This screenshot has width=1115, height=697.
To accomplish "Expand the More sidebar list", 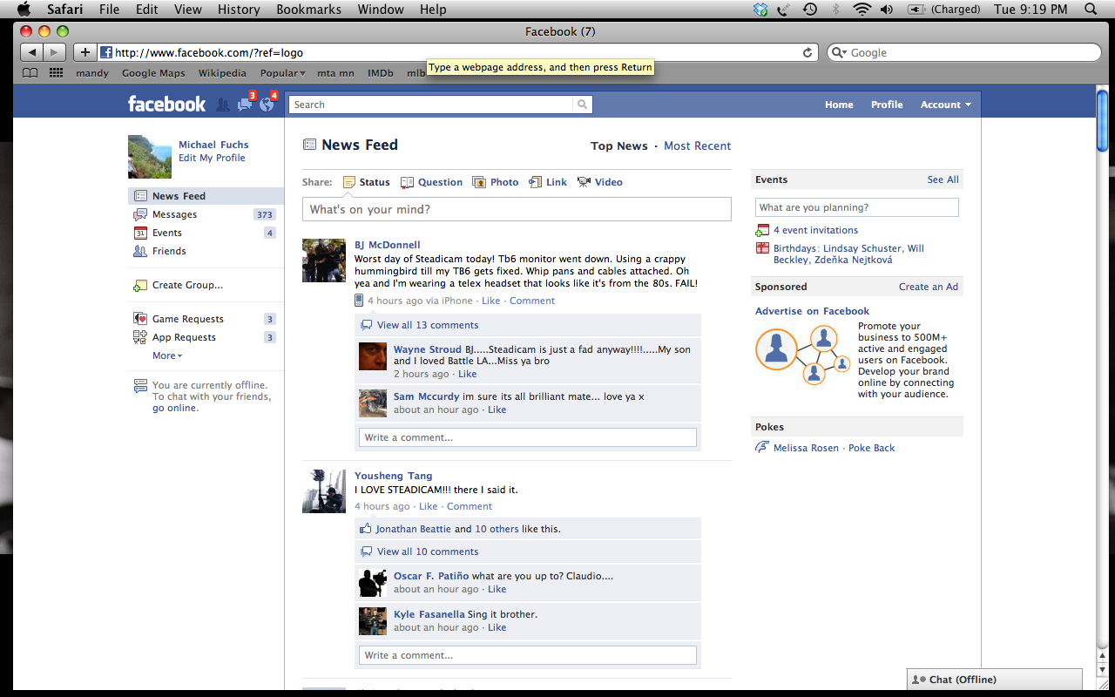I will click(167, 355).
